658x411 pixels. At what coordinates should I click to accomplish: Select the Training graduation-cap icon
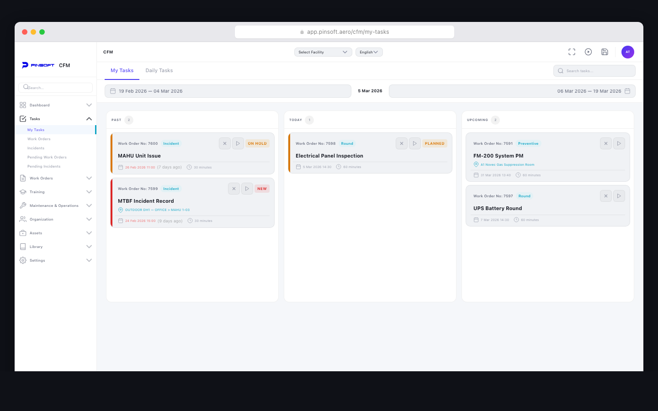tap(22, 192)
